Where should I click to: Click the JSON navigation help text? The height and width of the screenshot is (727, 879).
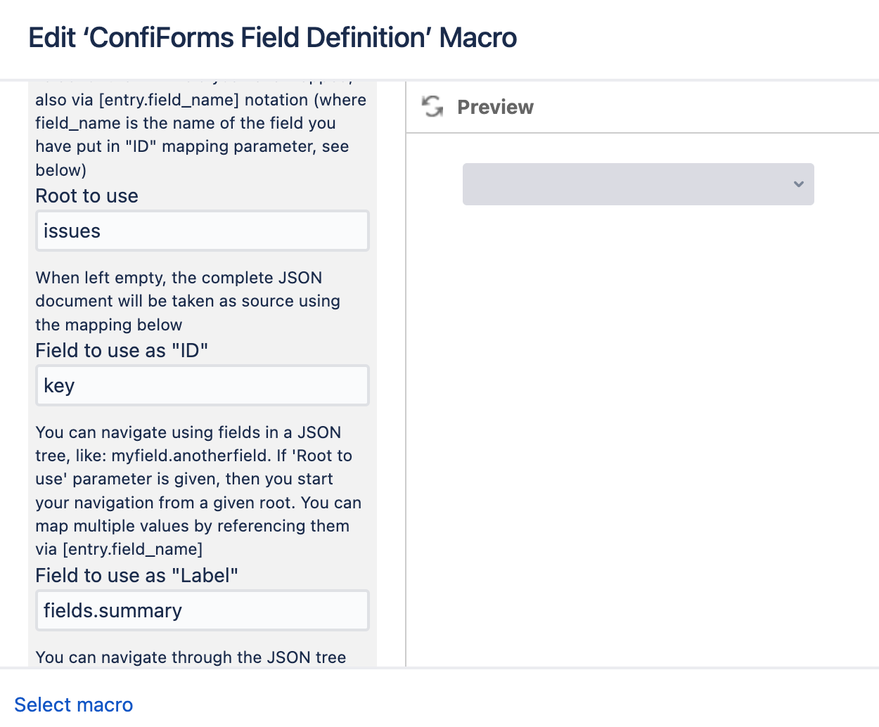(198, 490)
